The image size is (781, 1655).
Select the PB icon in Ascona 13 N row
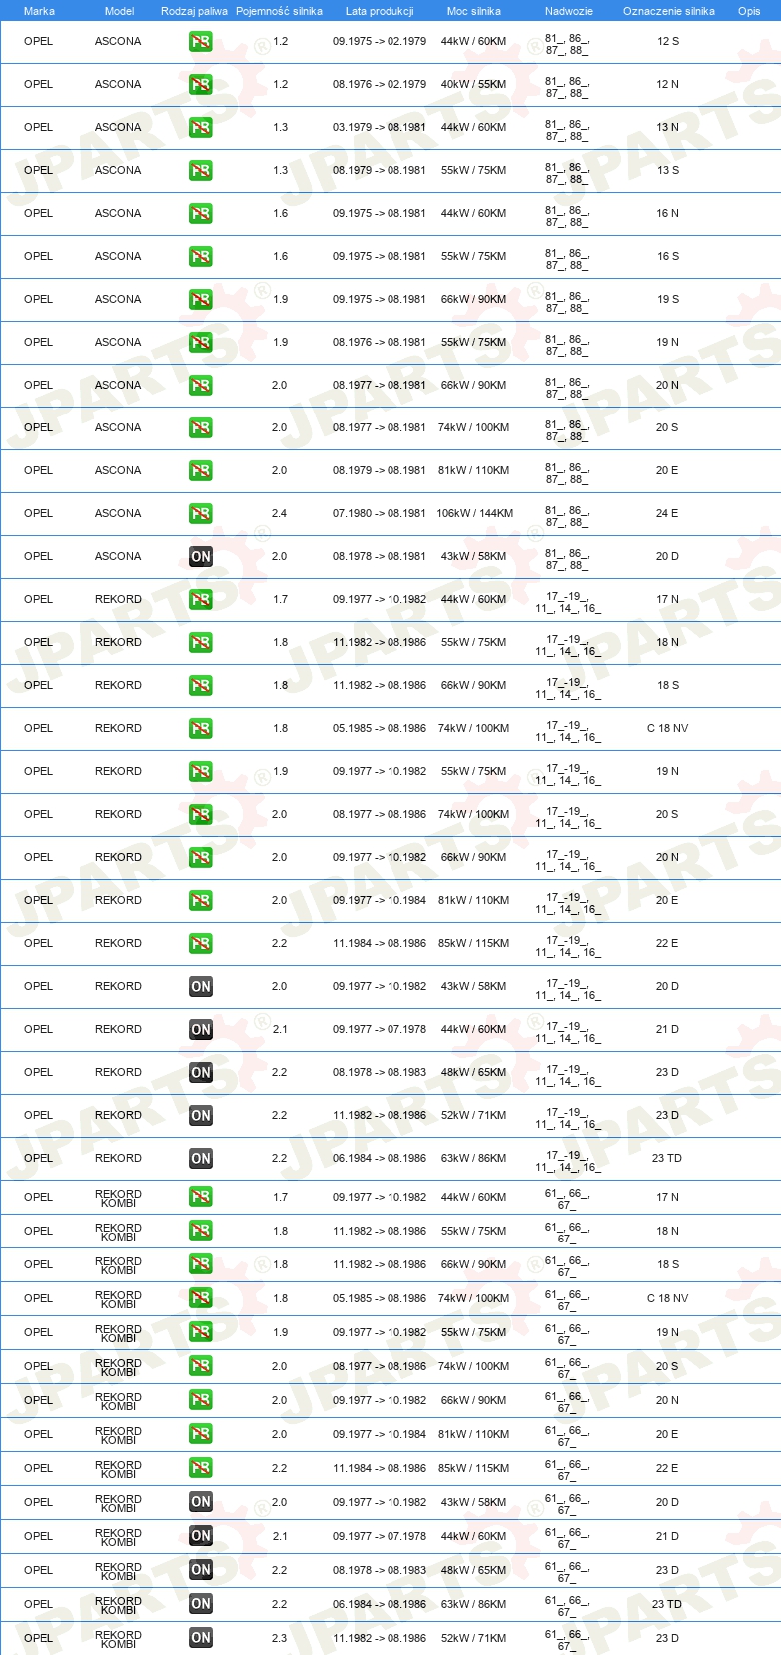click(x=201, y=128)
